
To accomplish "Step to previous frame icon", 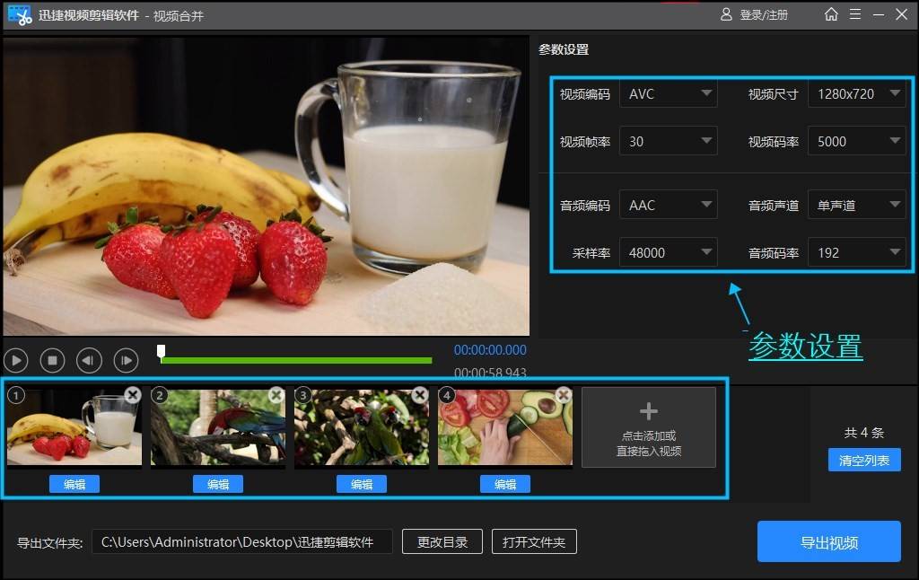I will point(89,360).
